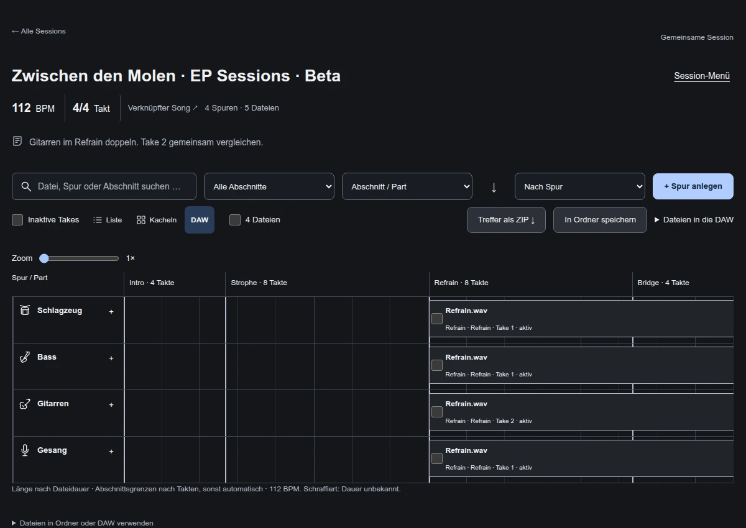Image resolution: width=746 pixels, height=528 pixels.
Task: Click the Zoom slider
Action: tap(79, 258)
